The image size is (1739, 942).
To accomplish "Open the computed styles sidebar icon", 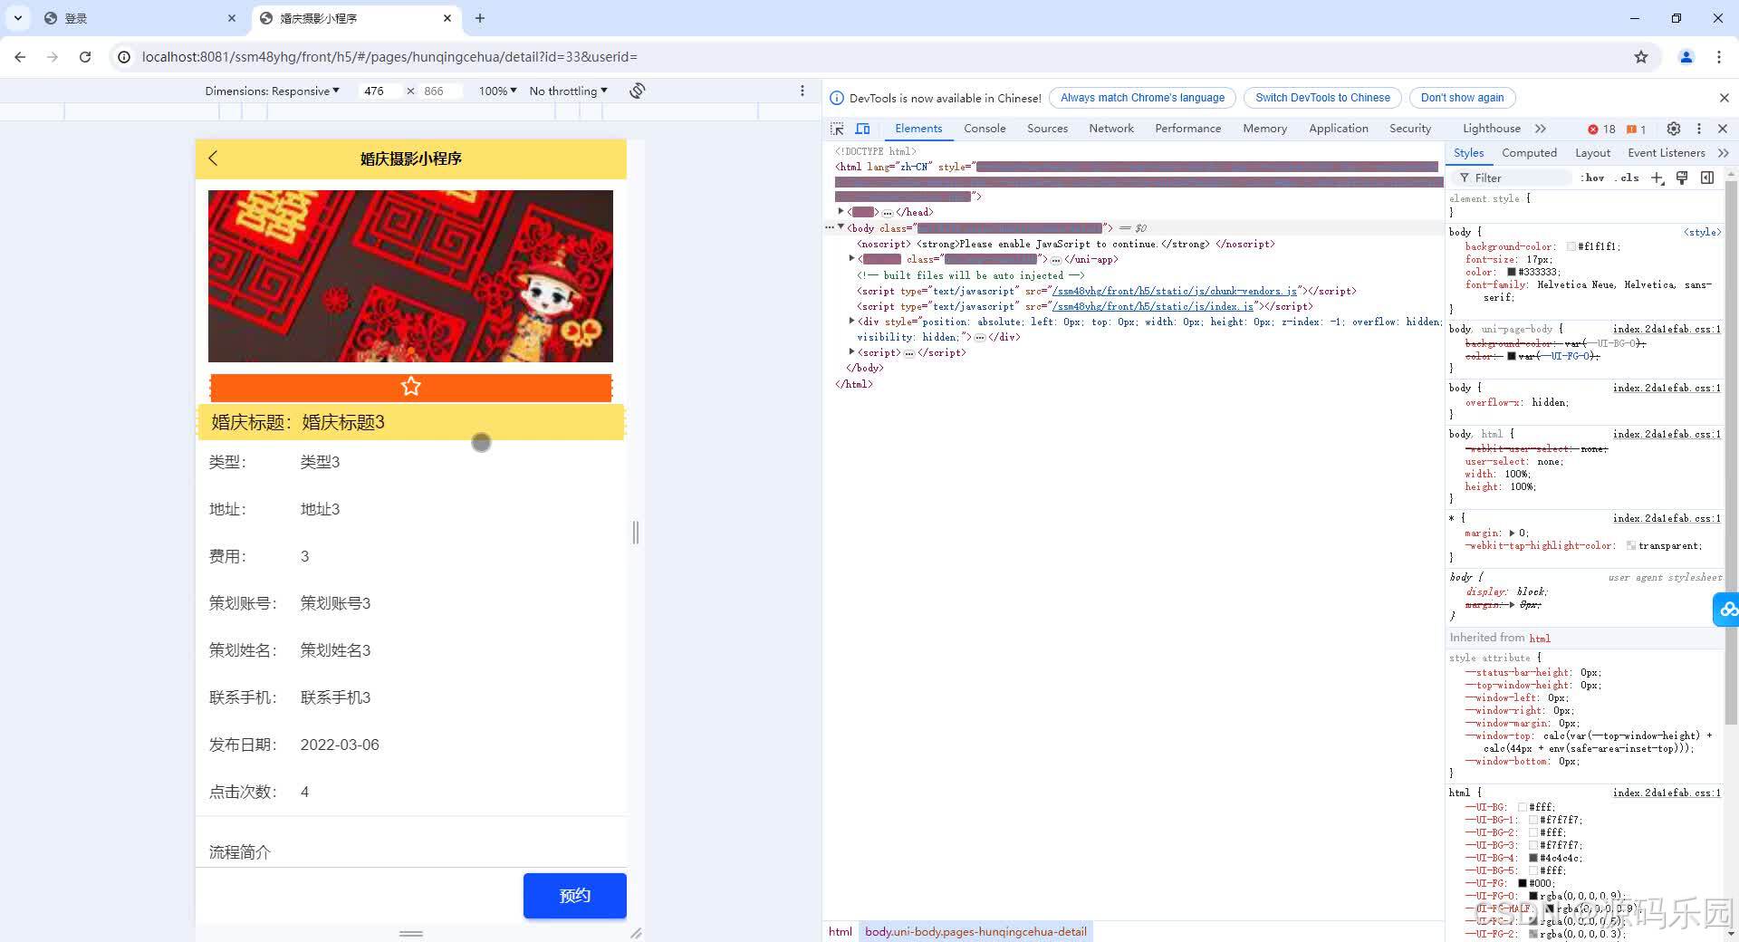I will (x=1708, y=178).
